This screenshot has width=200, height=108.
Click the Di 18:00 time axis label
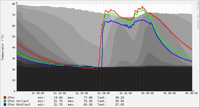104,93
